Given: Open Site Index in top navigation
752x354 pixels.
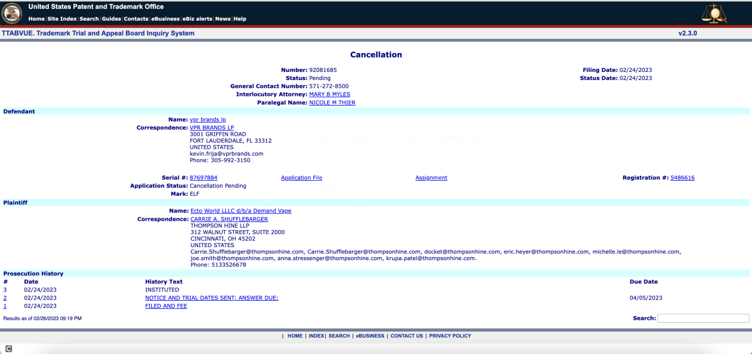Looking at the screenshot, I should pyautogui.click(x=62, y=19).
